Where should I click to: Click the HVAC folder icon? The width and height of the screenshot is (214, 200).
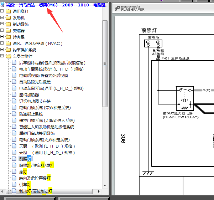(8, 43)
